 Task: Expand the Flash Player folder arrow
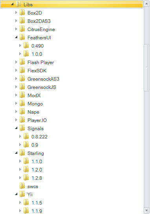pos(16,62)
